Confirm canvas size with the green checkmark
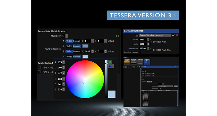 click(173, 35)
